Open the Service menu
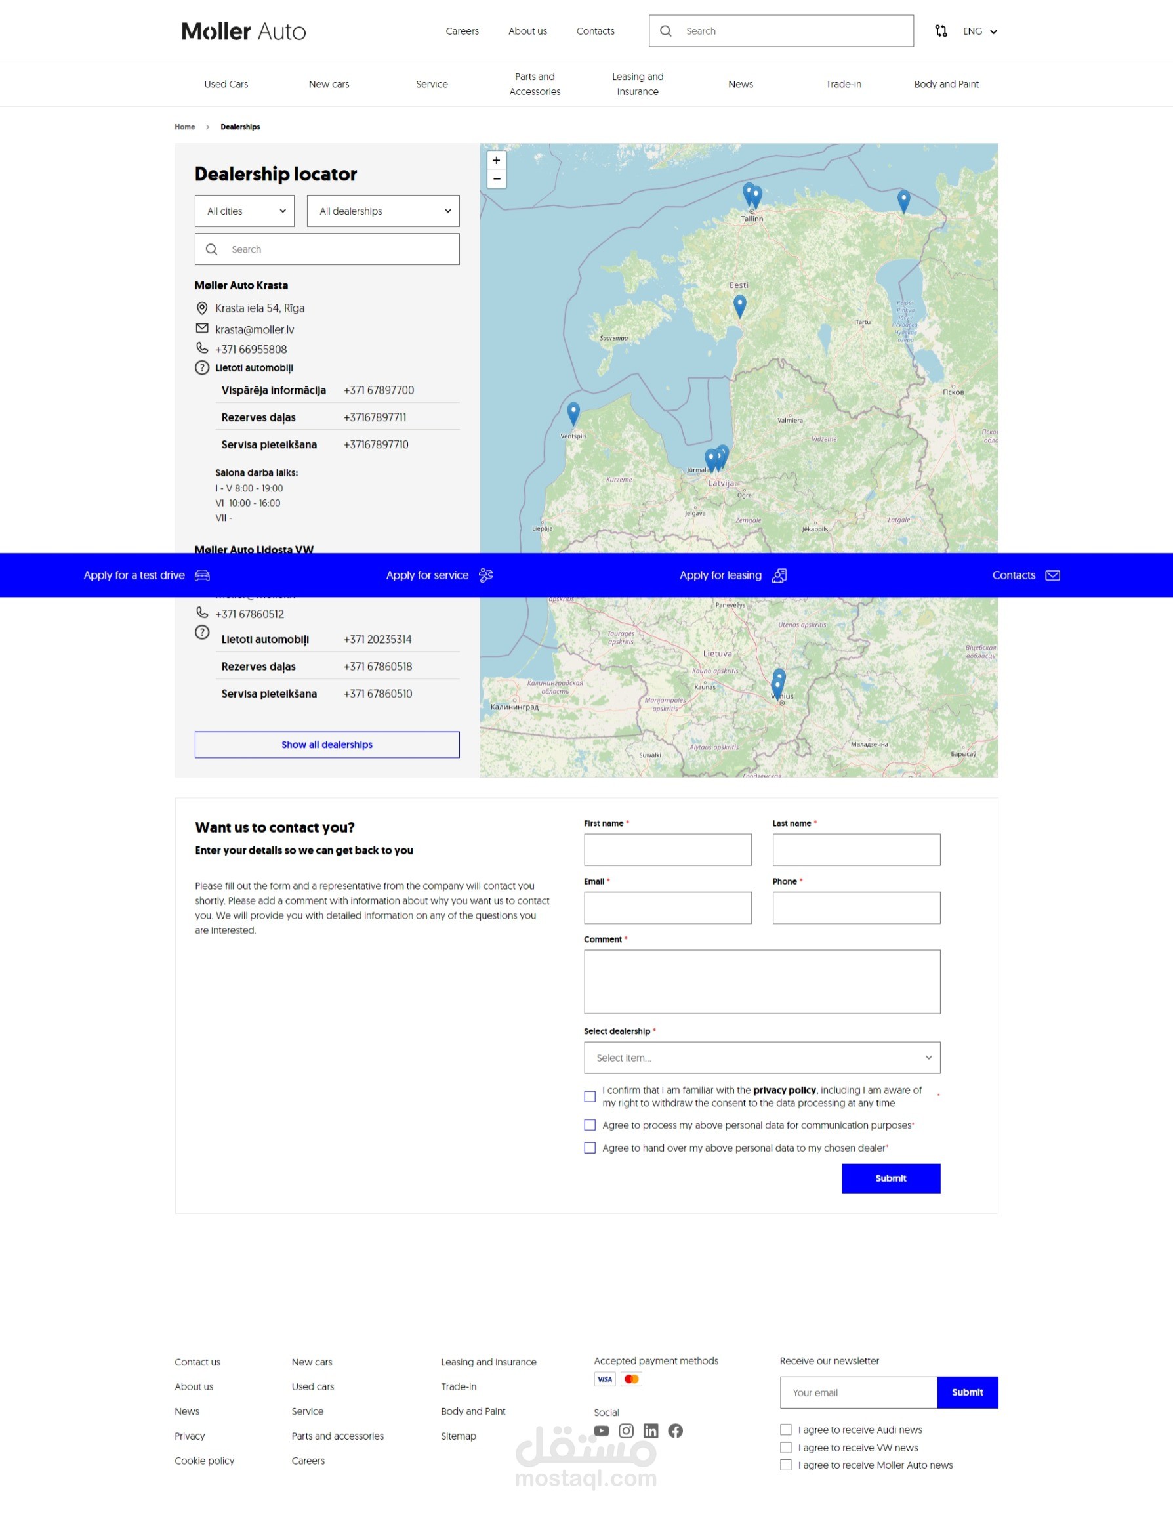The image size is (1173, 1521). point(432,84)
